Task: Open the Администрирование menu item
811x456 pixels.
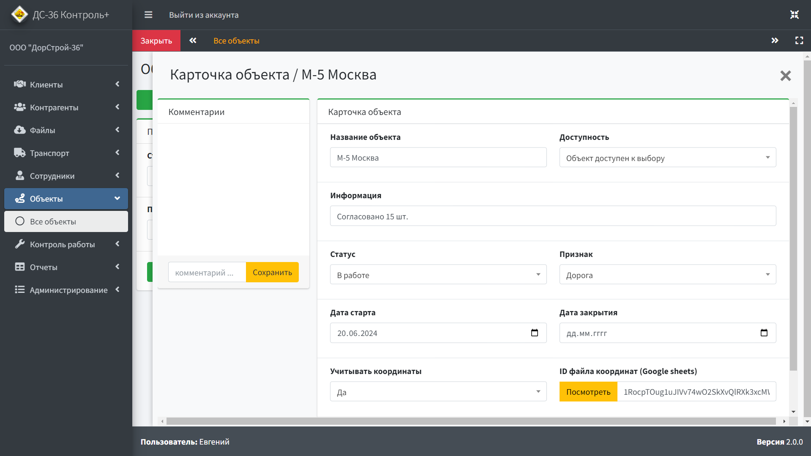Action: pyautogui.click(x=66, y=290)
